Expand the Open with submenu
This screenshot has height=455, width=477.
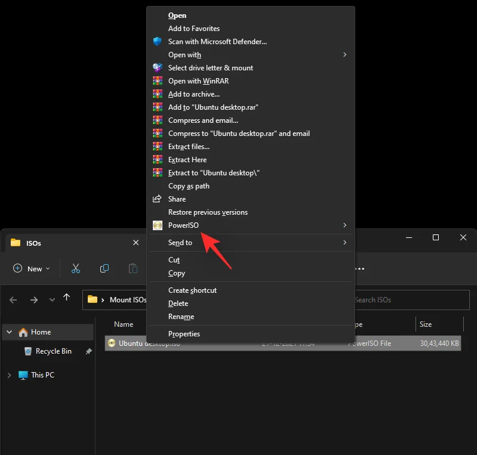[x=251, y=55]
